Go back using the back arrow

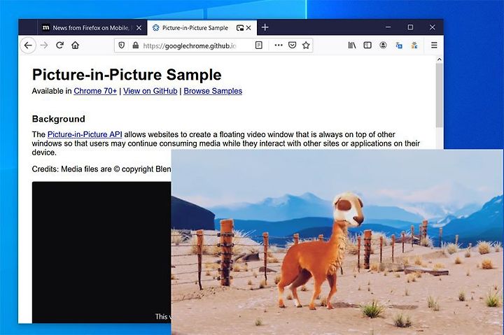click(28, 45)
